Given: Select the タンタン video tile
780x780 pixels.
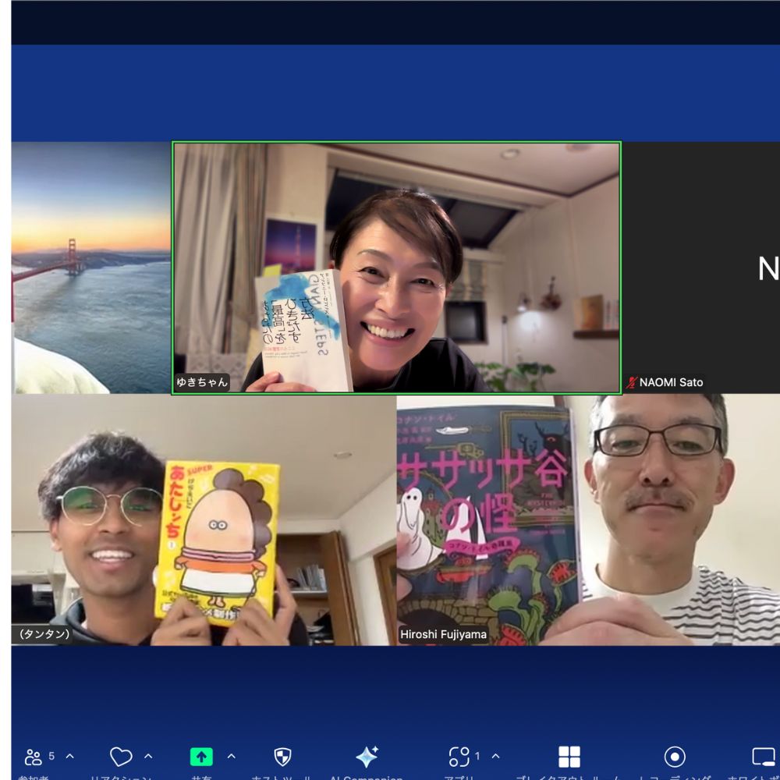Looking at the screenshot, I should [x=204, y=520].
